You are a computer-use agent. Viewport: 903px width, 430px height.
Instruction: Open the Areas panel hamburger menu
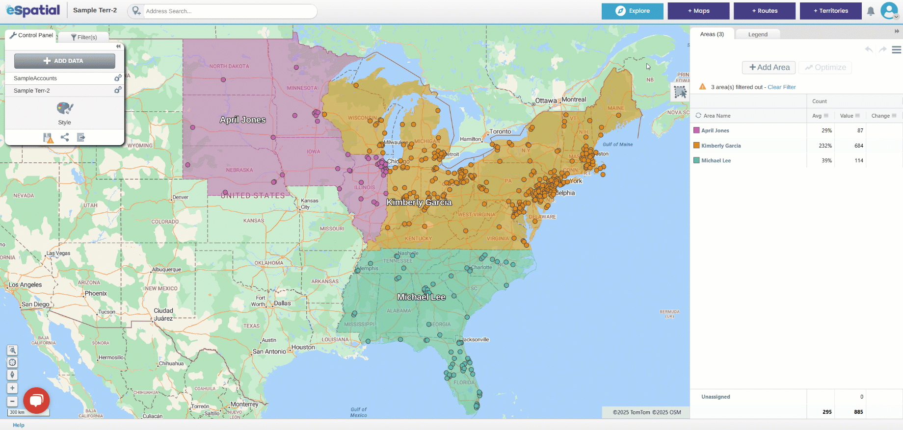tap(897, 50)
